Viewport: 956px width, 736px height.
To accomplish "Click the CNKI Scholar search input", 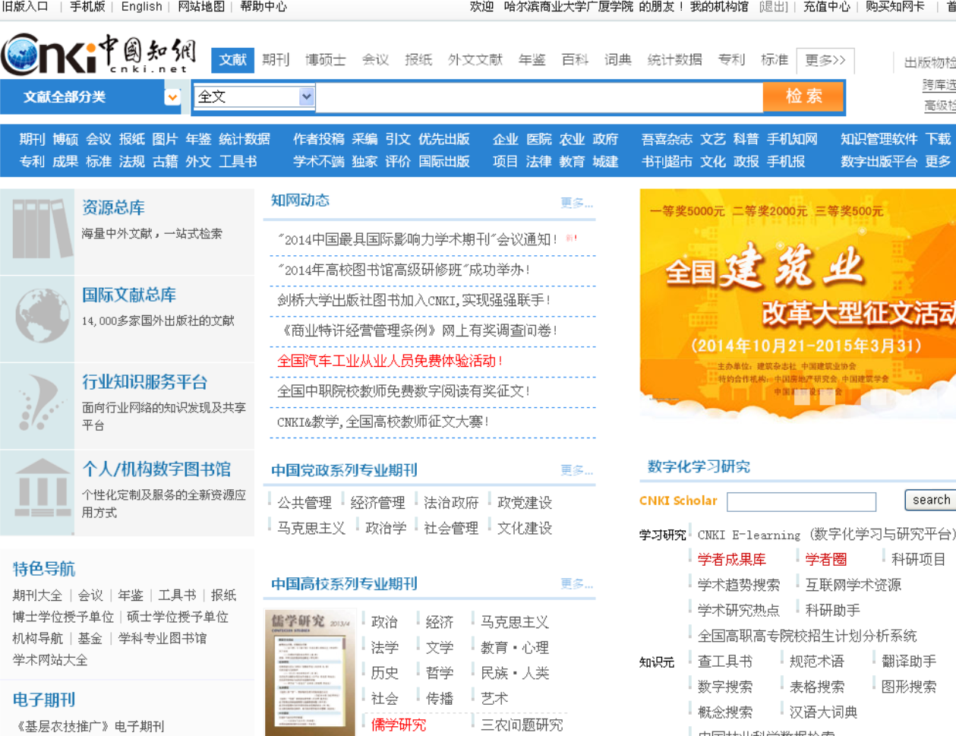I will coord(801,501).
